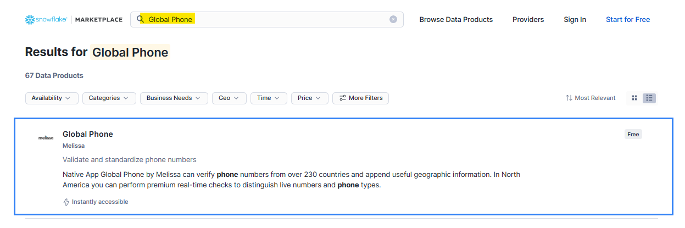Open More Filters button
The height and width of the screenshot is (228, 685).
tap(361, 98)
